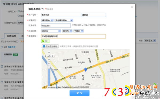Switch to the 查找结果 tab
This screenshot has width=160, height=99.
click(x=11, y=36)
